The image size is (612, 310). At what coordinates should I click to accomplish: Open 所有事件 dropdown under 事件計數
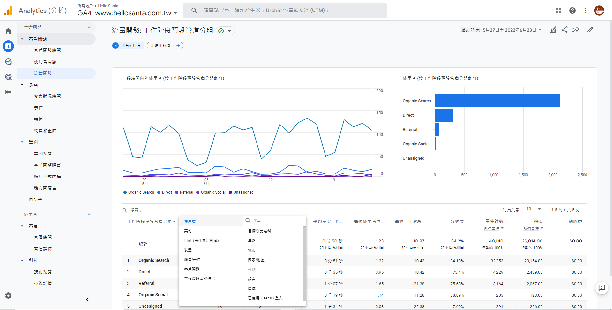pyautogui.click(x=494, y=228)
